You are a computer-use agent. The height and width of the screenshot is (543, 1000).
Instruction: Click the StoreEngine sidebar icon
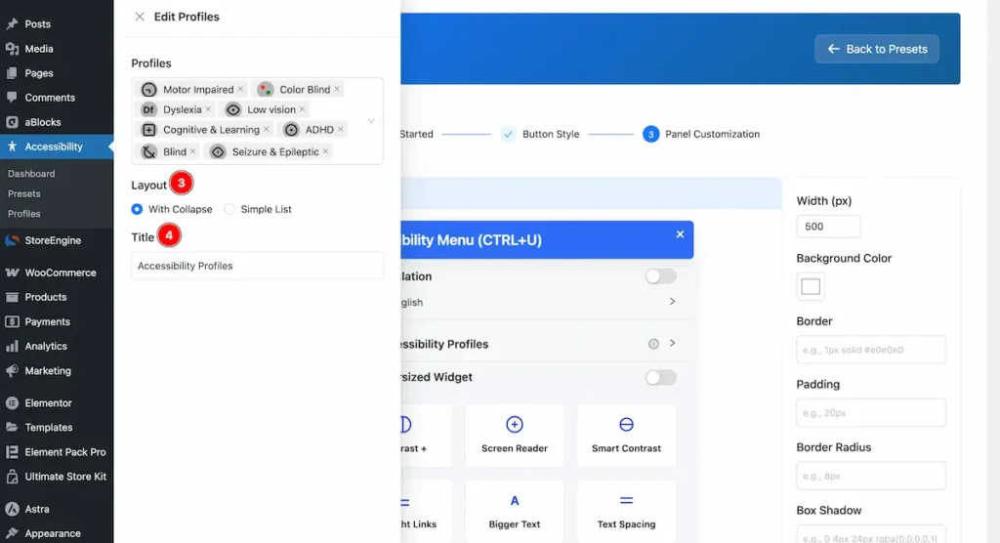tap(12, 240)
